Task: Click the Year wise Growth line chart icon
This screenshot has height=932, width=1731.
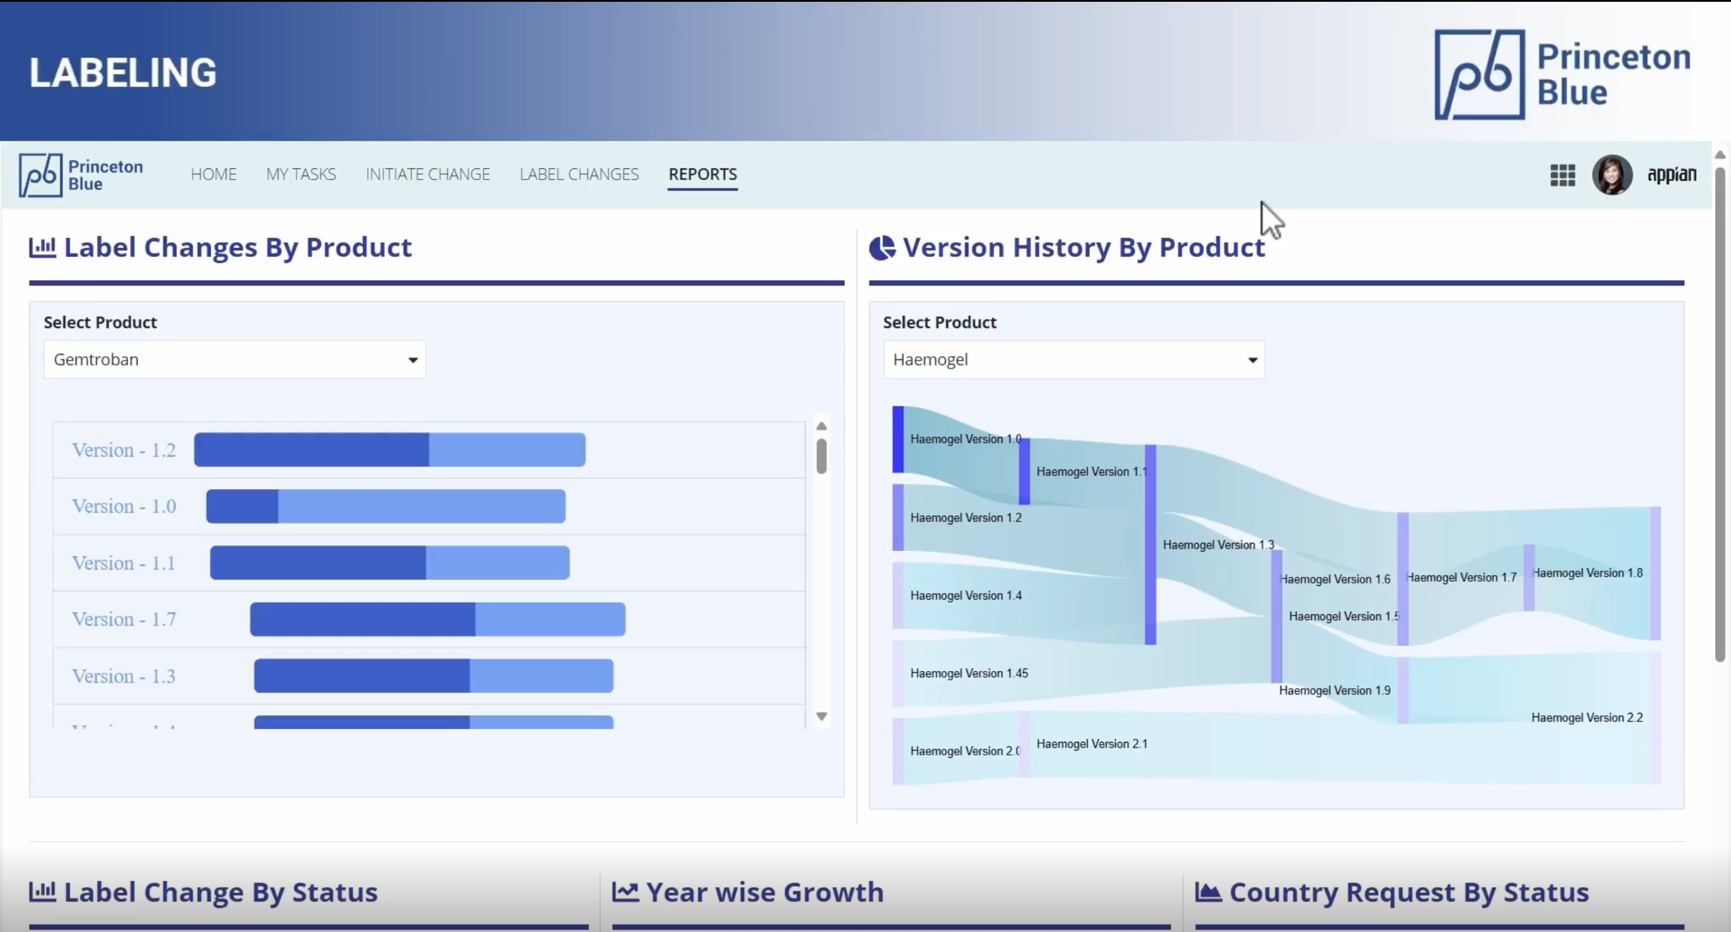Action: [x=625, y=892]
